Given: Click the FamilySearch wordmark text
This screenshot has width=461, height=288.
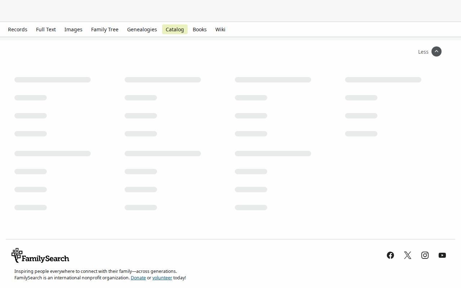Looking at the screenshot, I should pyautogui.click(x=45, y=258).
